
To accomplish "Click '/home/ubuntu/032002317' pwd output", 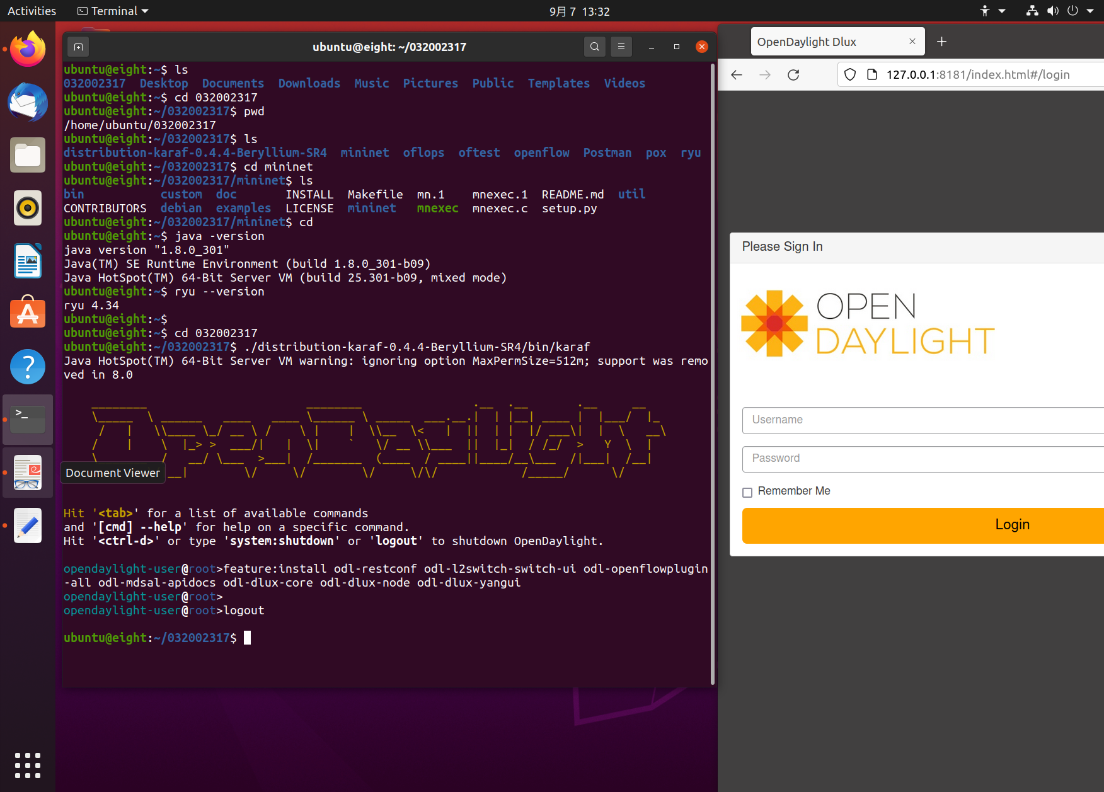I will (140, 125).
